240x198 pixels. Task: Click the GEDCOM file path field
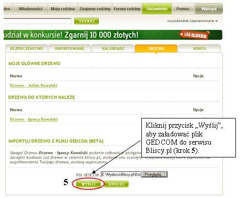[x=121, y=174]
